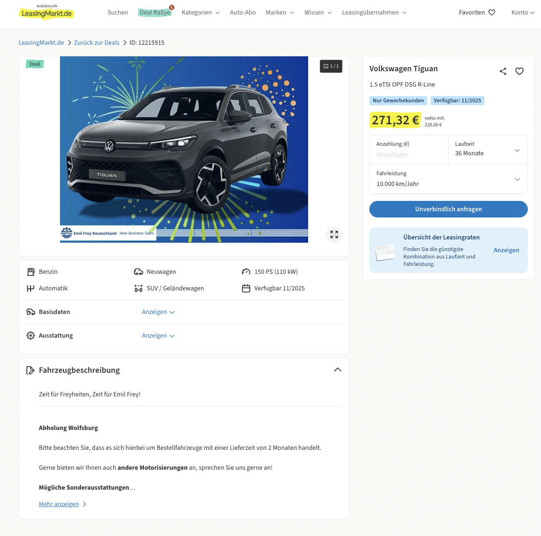541x536 pixels.
Task: Open the Leasingübernahmen menu
Action: pos(374,12)
